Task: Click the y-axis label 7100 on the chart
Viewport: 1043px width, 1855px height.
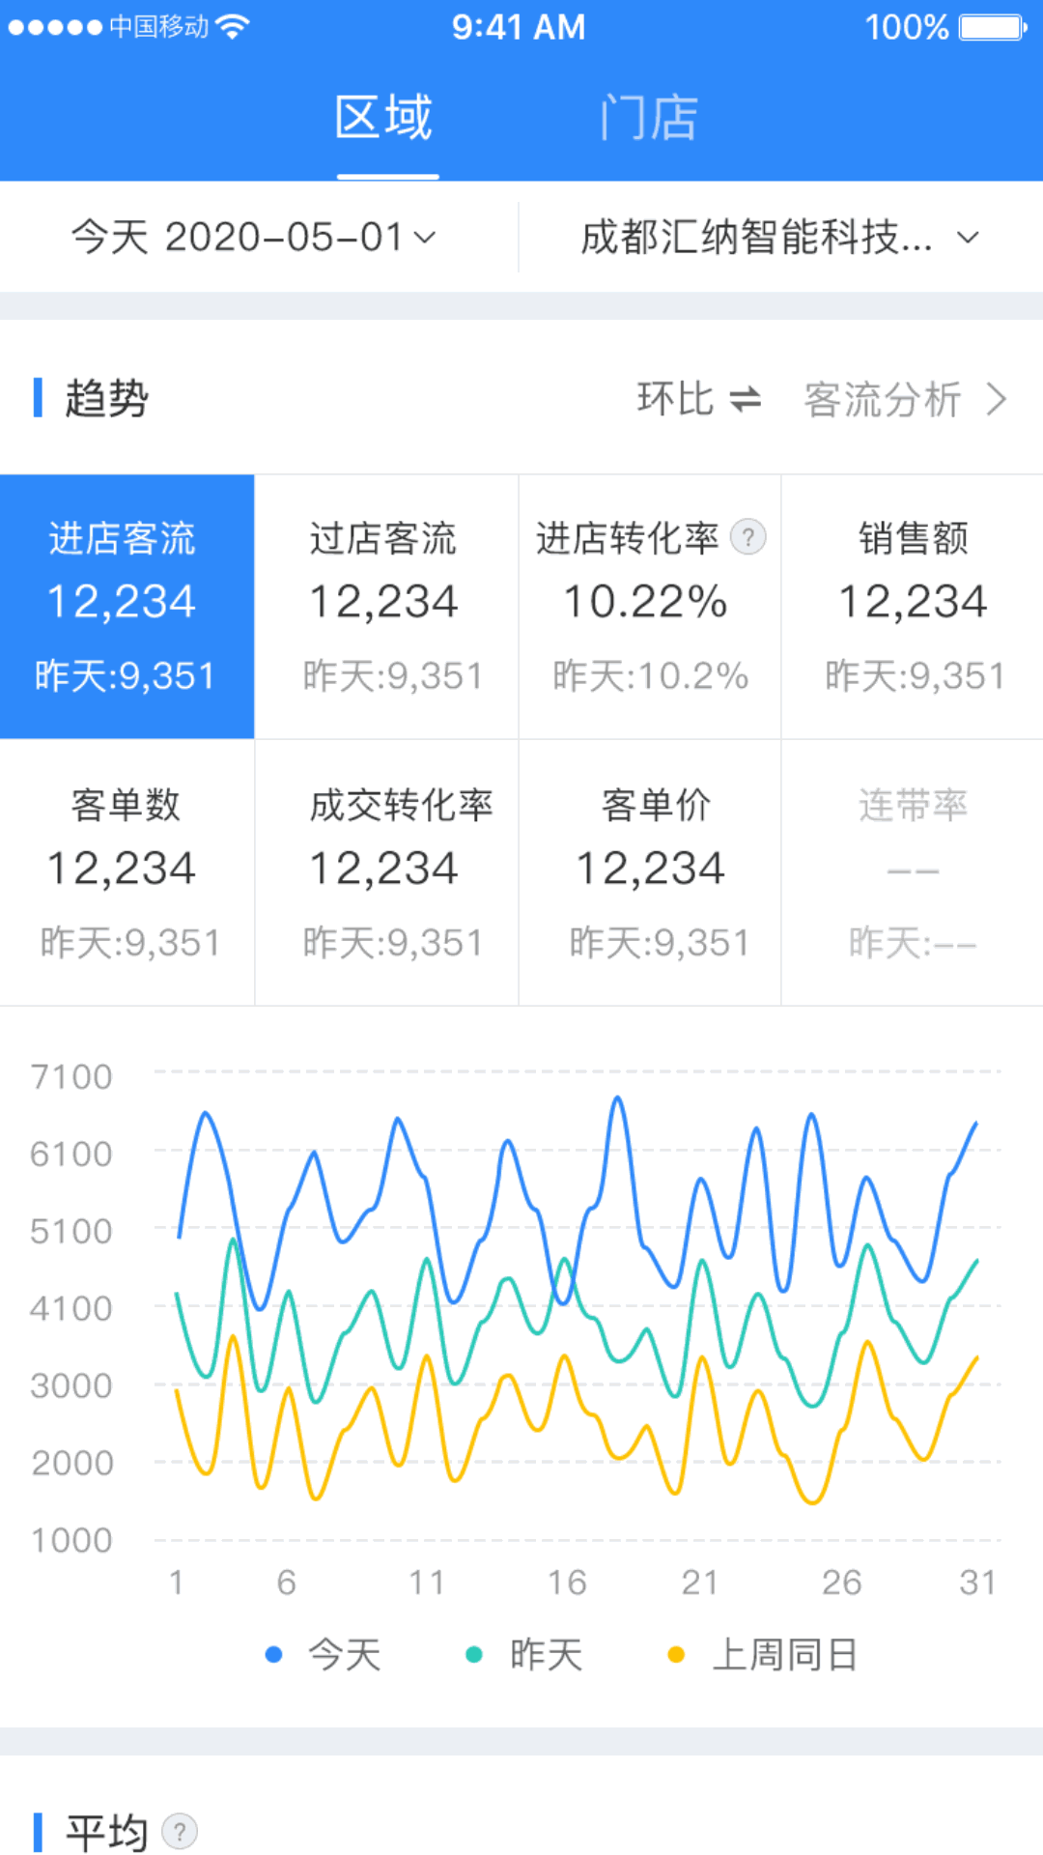Action: pyautogui.click(x=71, y=1076)
